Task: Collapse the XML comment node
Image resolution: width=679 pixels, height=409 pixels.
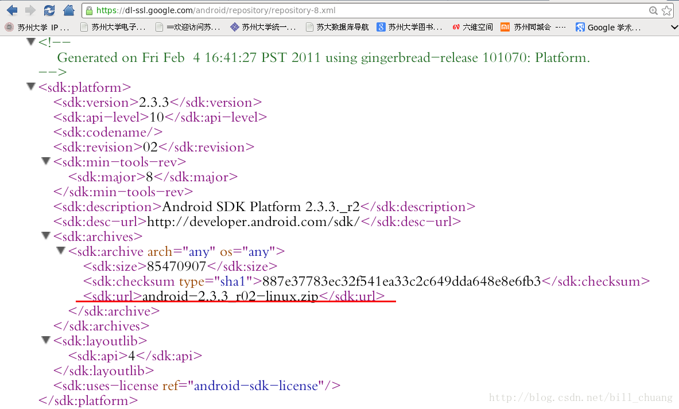Action: coord(31,41)
